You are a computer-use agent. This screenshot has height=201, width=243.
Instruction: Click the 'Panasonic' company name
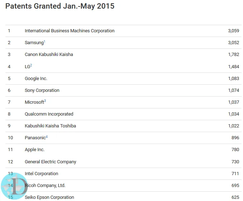tap(35, 138)
